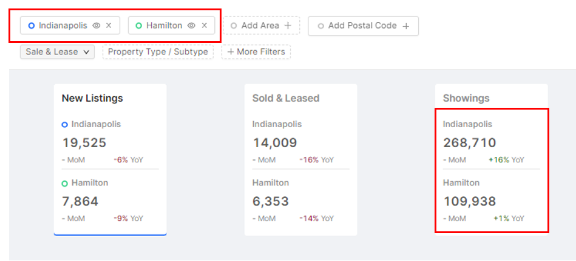Remove Hamilton area with X icon
576x261 pixels.
click(205, 25)
